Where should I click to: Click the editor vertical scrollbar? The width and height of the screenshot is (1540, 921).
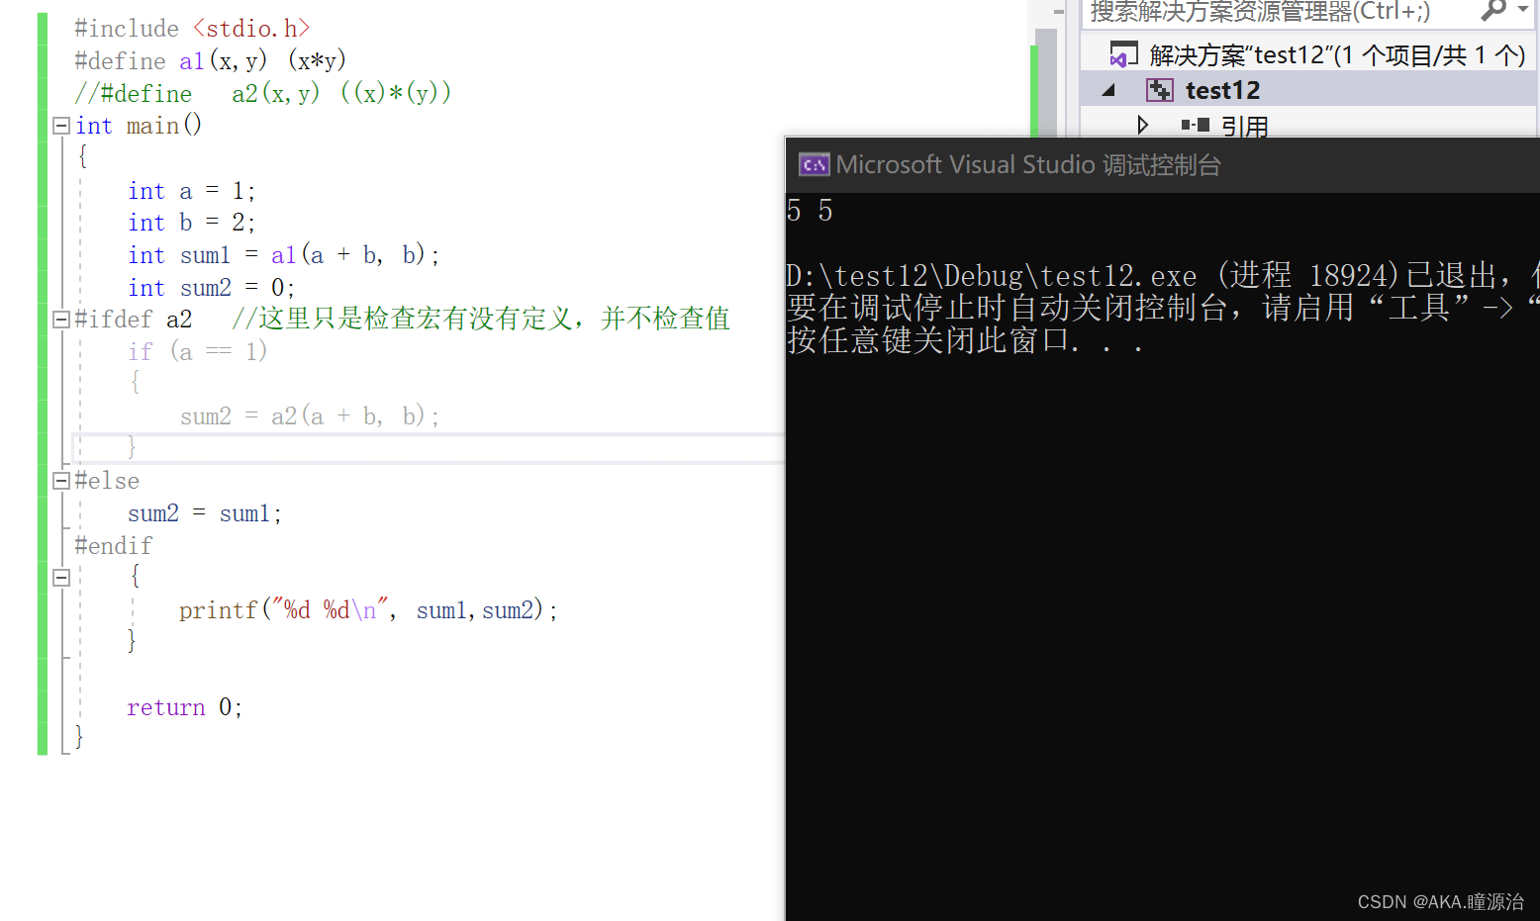[x=1044, y=79]
